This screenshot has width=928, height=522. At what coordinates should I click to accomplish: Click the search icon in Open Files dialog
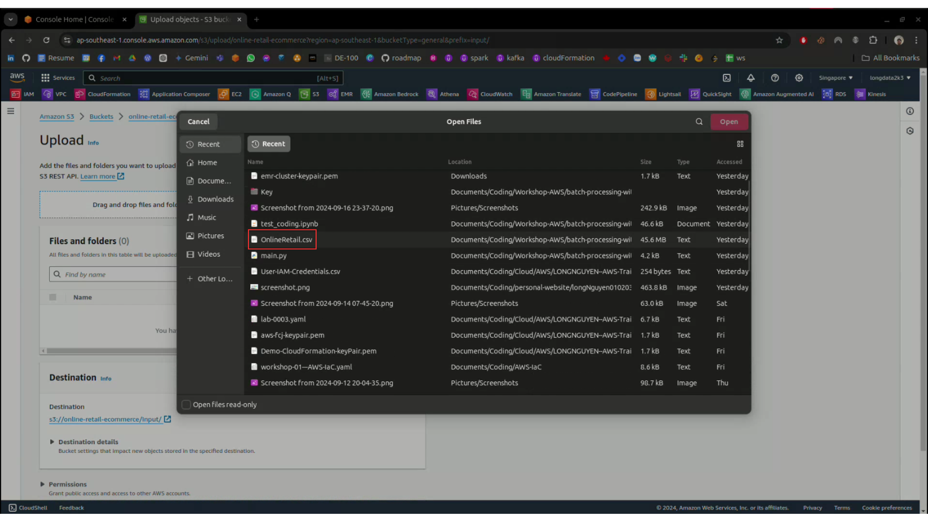tap(699, 122)
